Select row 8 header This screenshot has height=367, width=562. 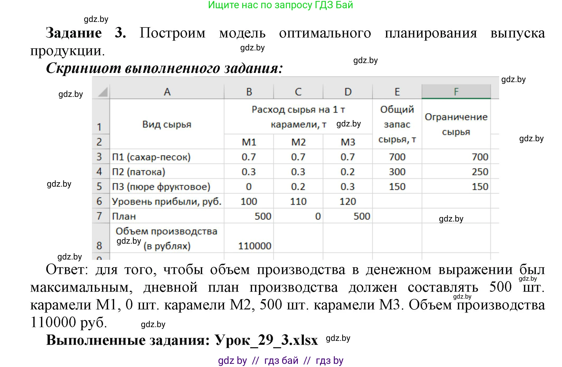101,238
